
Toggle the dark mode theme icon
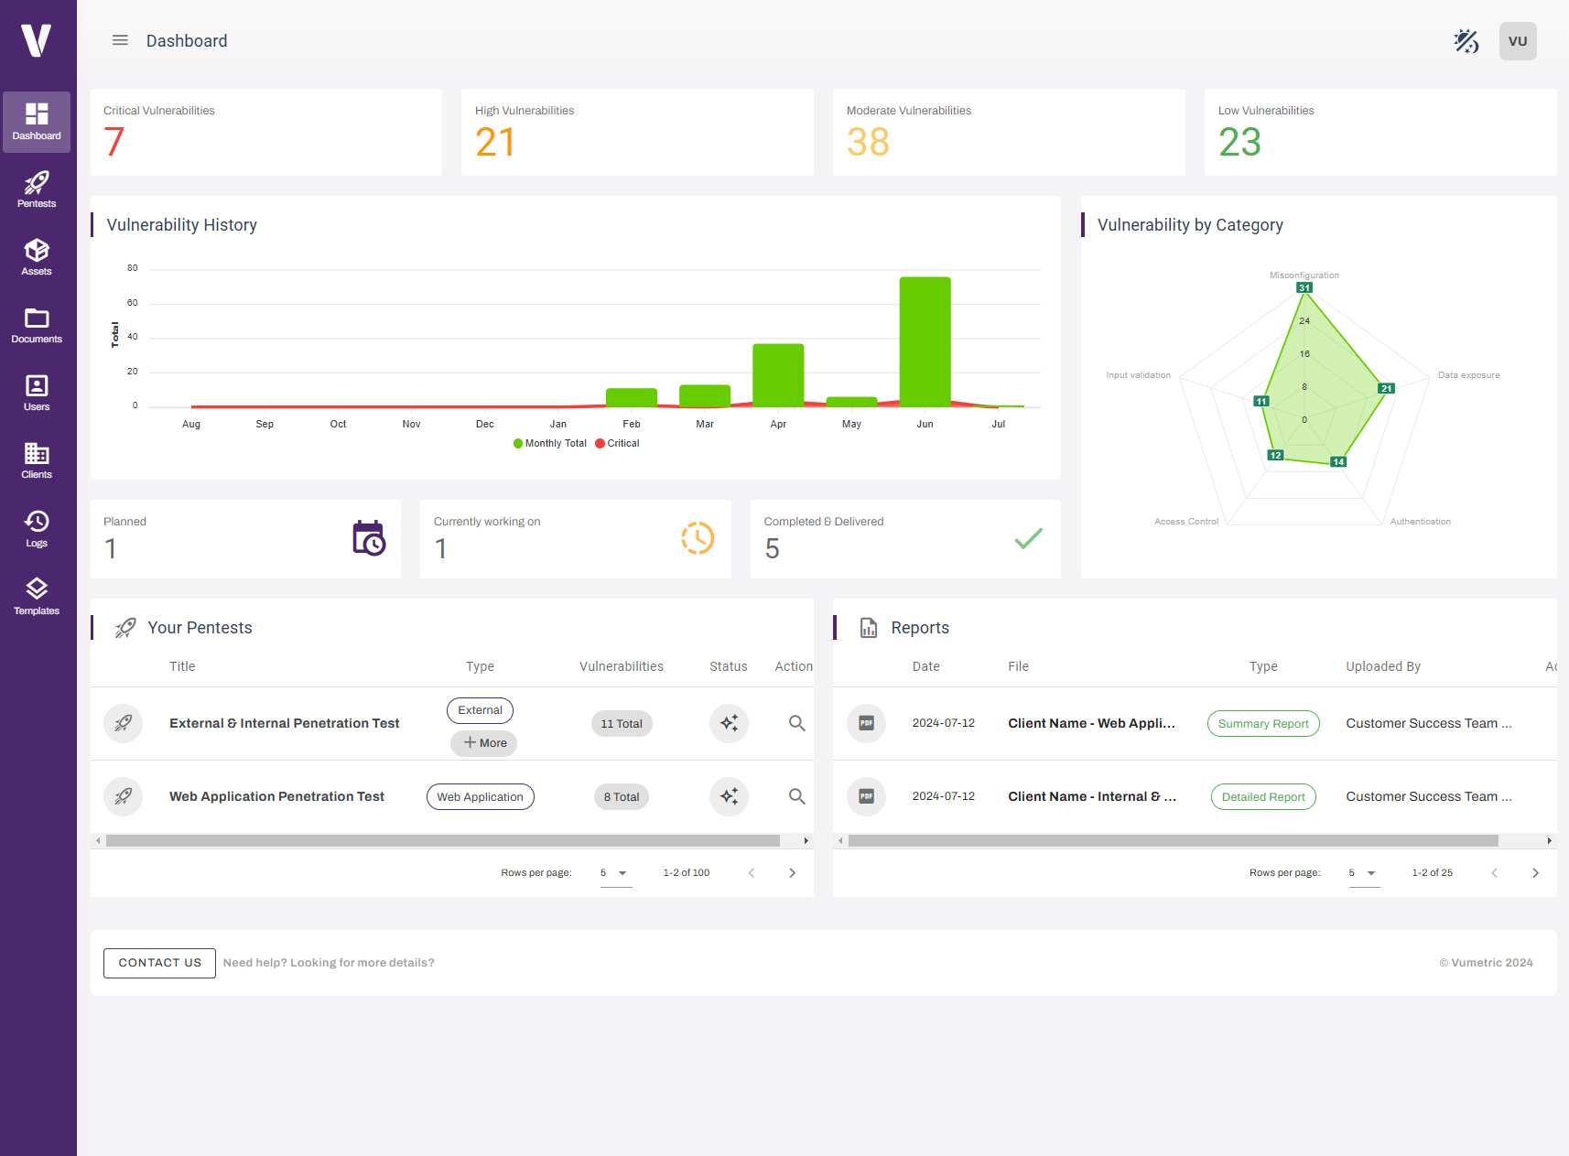coord(1466,41)
